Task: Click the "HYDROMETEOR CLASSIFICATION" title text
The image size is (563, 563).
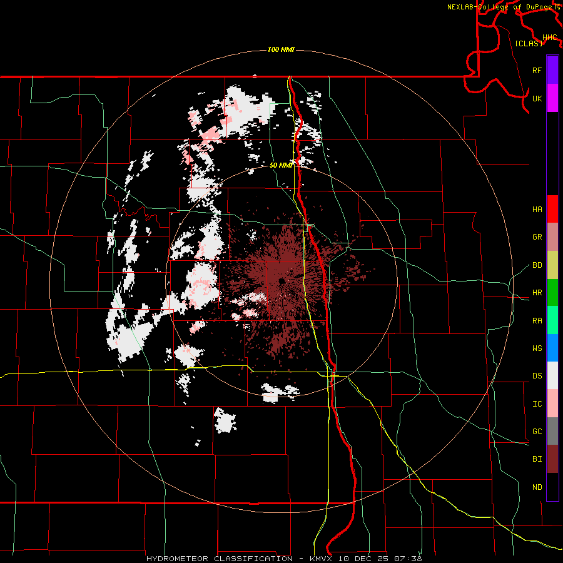Action: tap(220, 559)
